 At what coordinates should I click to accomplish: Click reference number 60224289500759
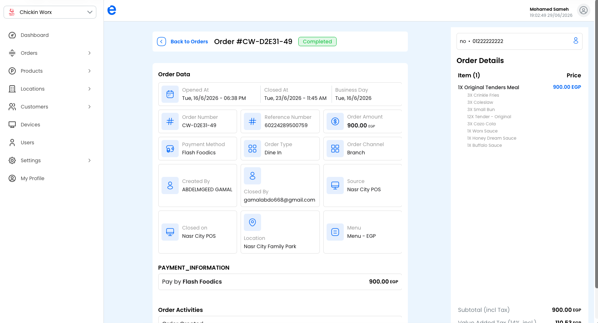[286, 125]
